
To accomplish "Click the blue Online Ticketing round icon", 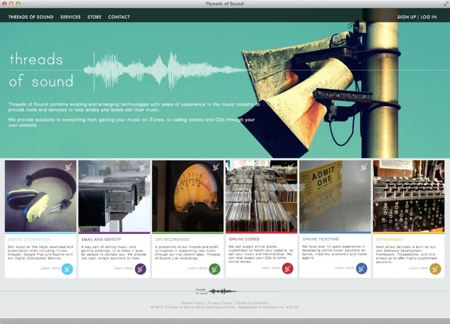I will click(x=362, y=268).
